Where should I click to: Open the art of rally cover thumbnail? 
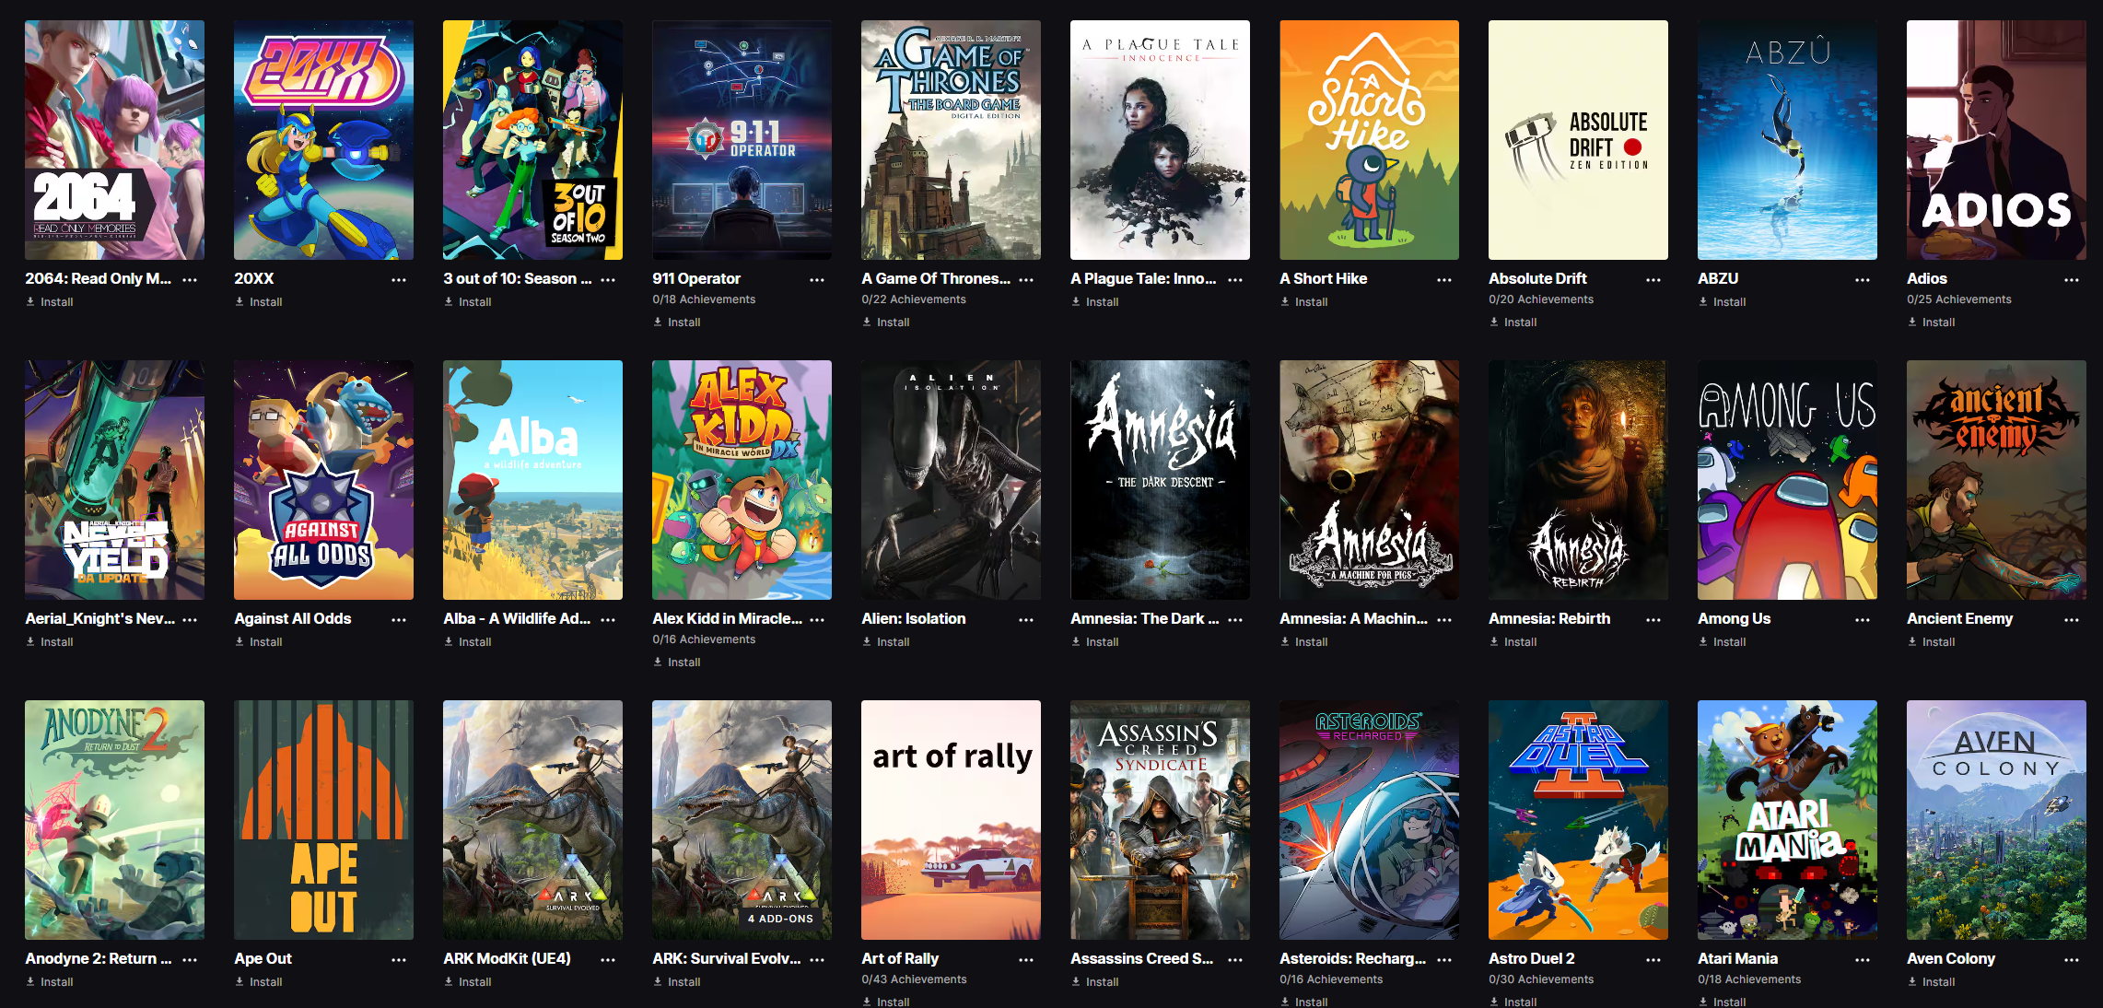(951, 820)
